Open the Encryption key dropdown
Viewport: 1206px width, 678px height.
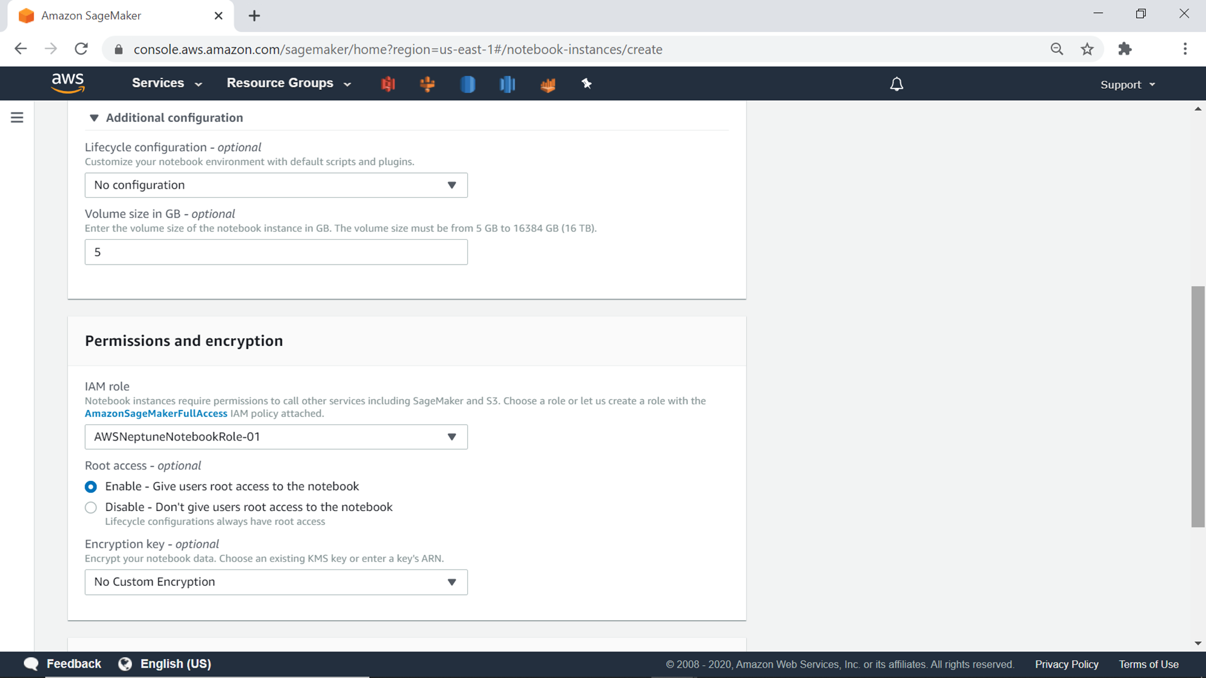coord(276,582)
